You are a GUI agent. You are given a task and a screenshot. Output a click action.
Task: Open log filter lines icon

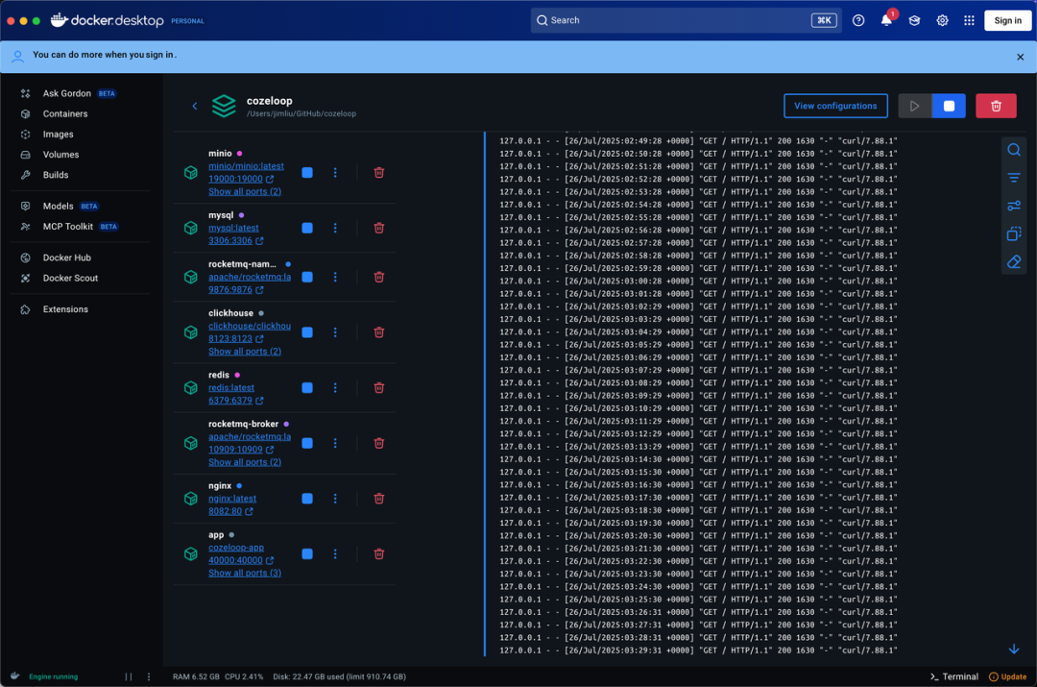pos(1014,178)
